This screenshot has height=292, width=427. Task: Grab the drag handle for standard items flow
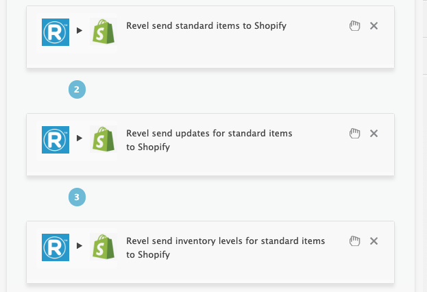tap(354, 26)
